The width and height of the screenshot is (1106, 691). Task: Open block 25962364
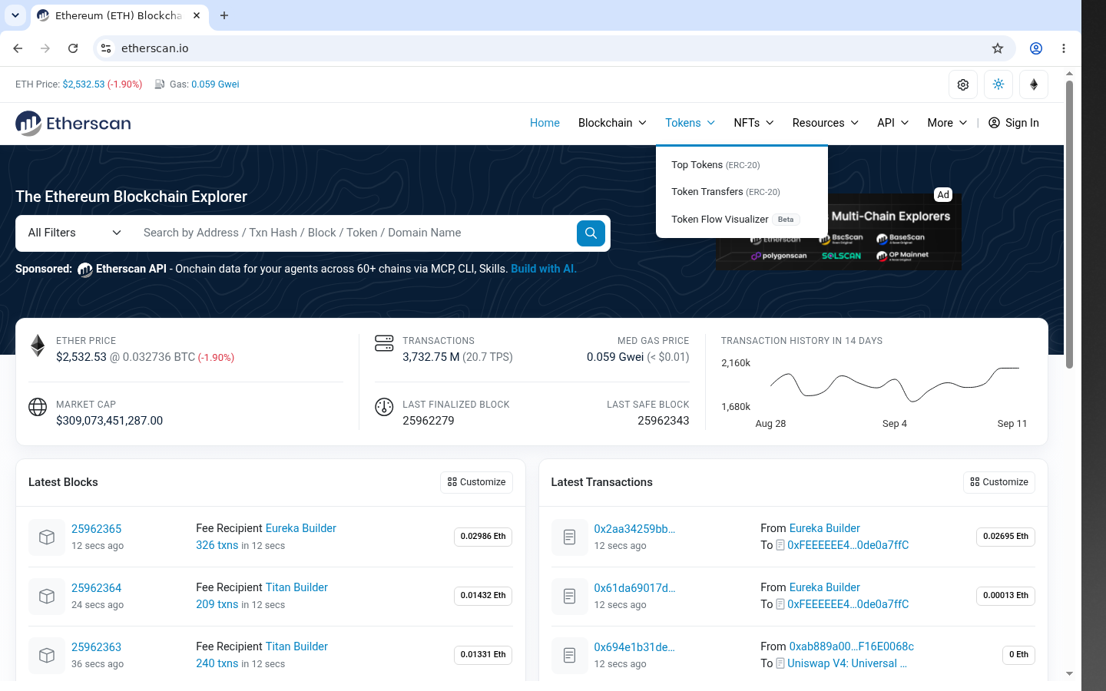tap(96, 588)
